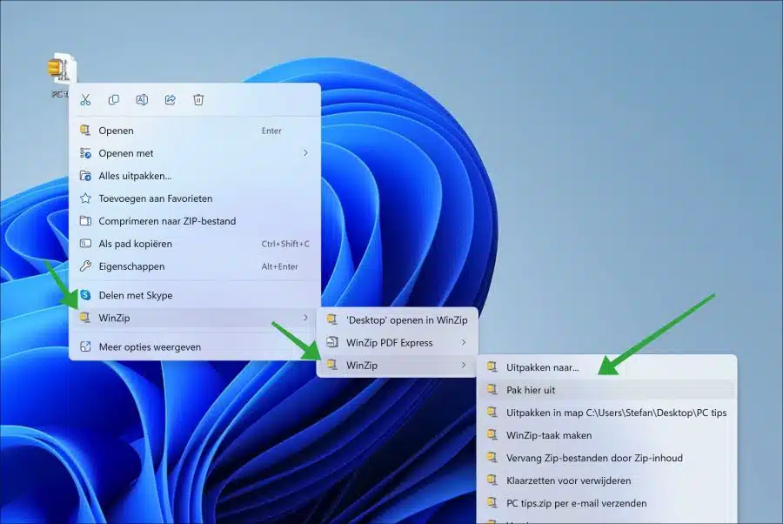
Task: Click the WinZip icon beside WinZip-taak maken
Action: [492, 434]
